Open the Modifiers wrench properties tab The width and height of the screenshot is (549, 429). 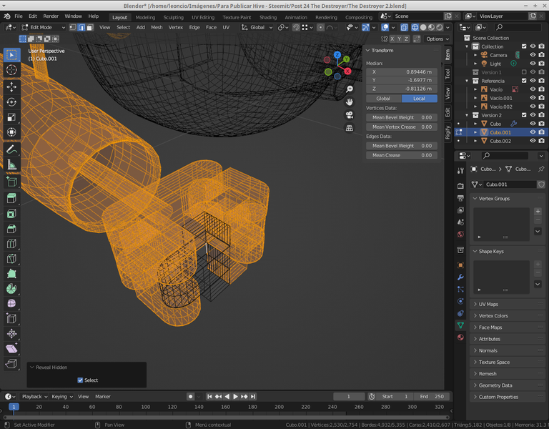[460, 277]
